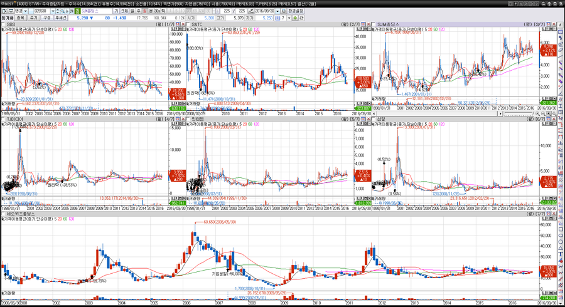Tick the SJM홀딩스 chart checkbox
This screenshot has width=565, height=307.
tap(374, 24)
